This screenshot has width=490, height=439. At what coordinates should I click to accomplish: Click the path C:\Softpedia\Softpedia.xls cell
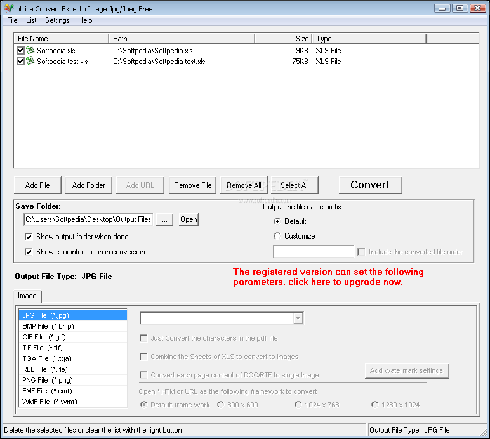(153, 51)
